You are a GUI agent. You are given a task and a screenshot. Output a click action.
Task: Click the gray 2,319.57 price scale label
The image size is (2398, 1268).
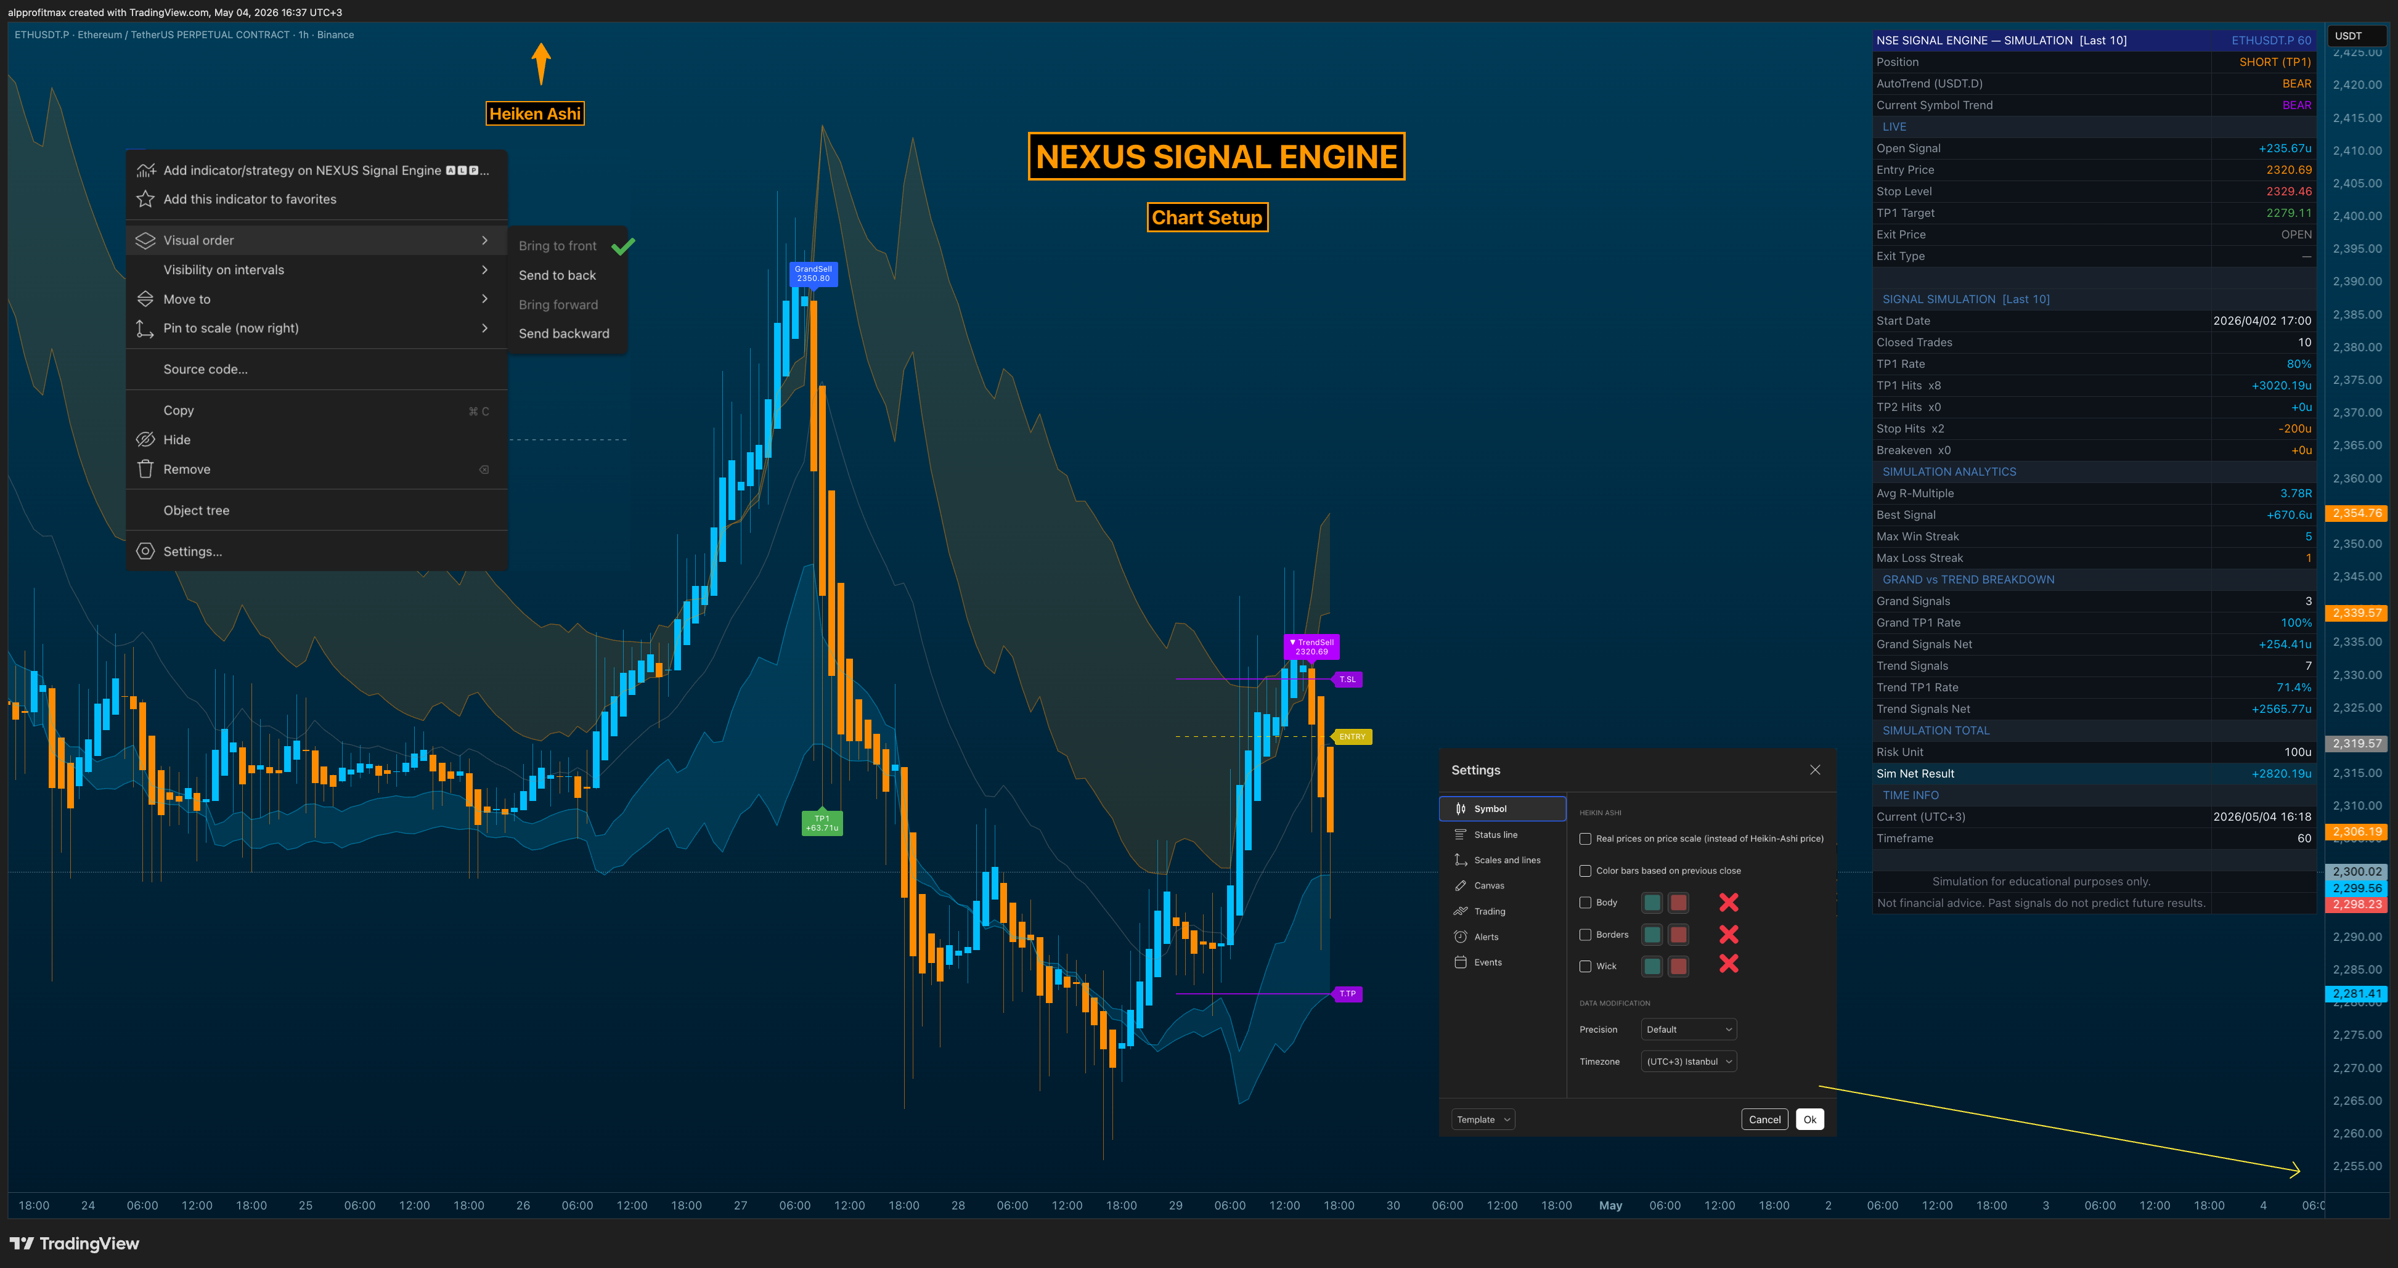(x=2356, y=744)
